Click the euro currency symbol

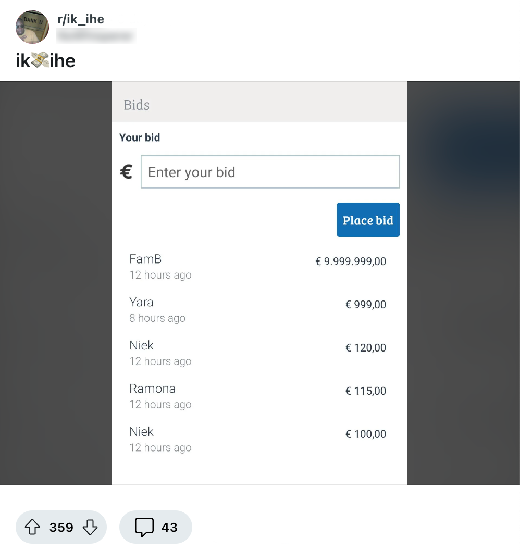click(x=126, y=171)
